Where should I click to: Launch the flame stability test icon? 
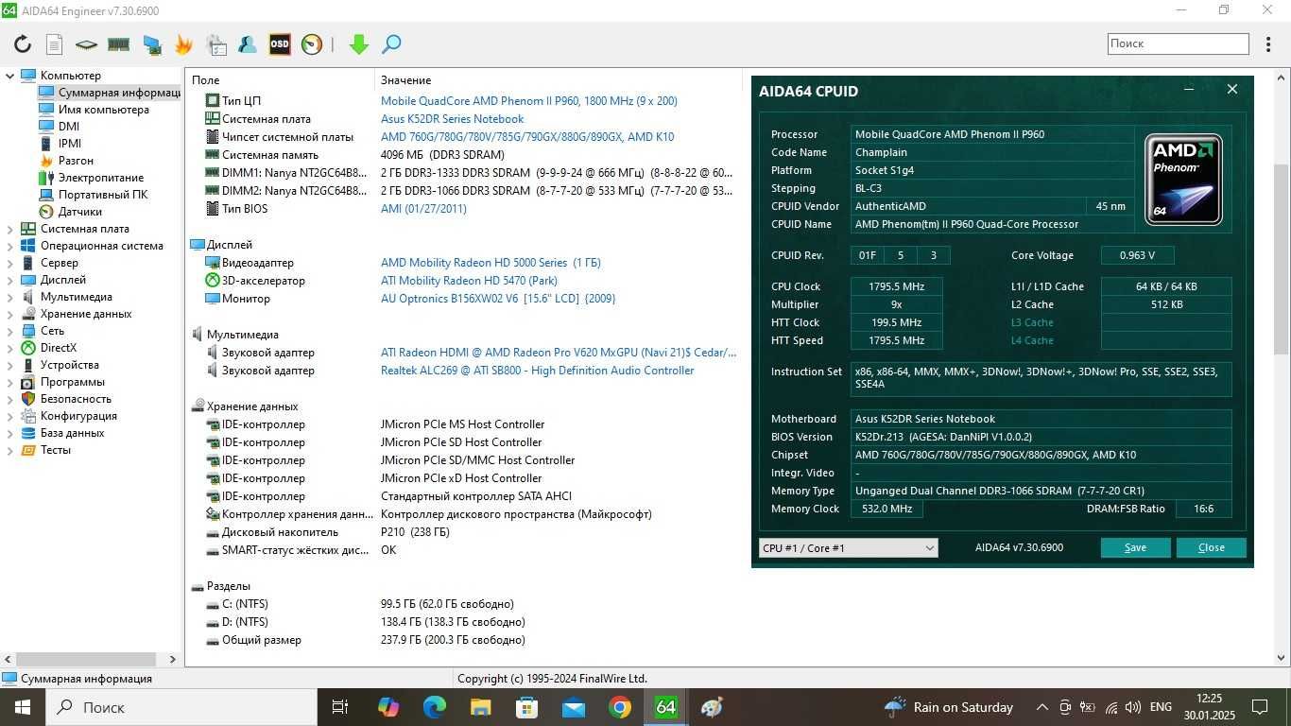point(183,43)
